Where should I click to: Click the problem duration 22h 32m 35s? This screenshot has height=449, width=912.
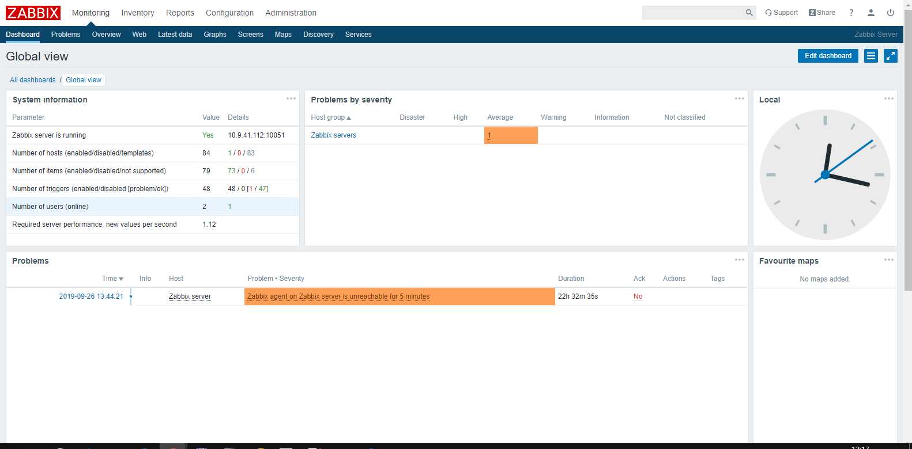[x=578, y=296]
